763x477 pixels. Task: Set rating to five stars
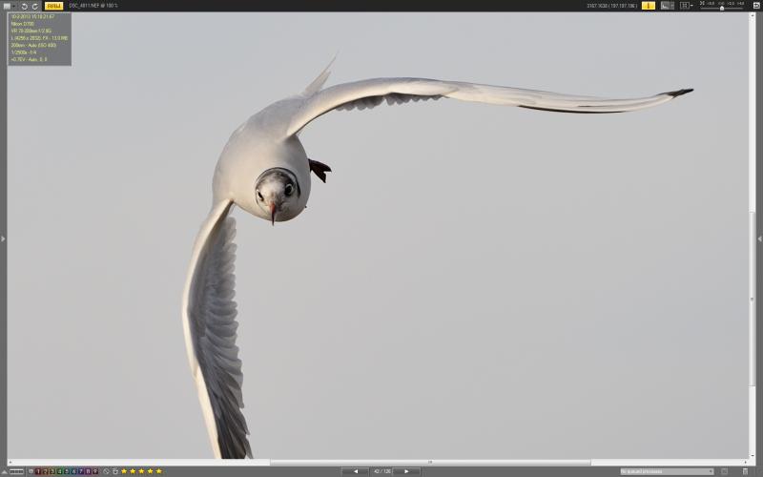158,471
